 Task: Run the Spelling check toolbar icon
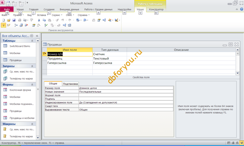coord(32,20)
